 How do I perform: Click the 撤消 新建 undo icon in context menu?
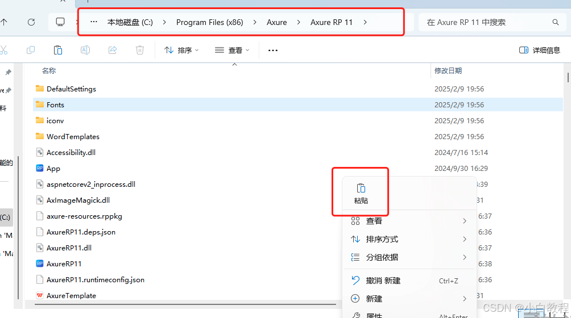(x=355, y=280)
